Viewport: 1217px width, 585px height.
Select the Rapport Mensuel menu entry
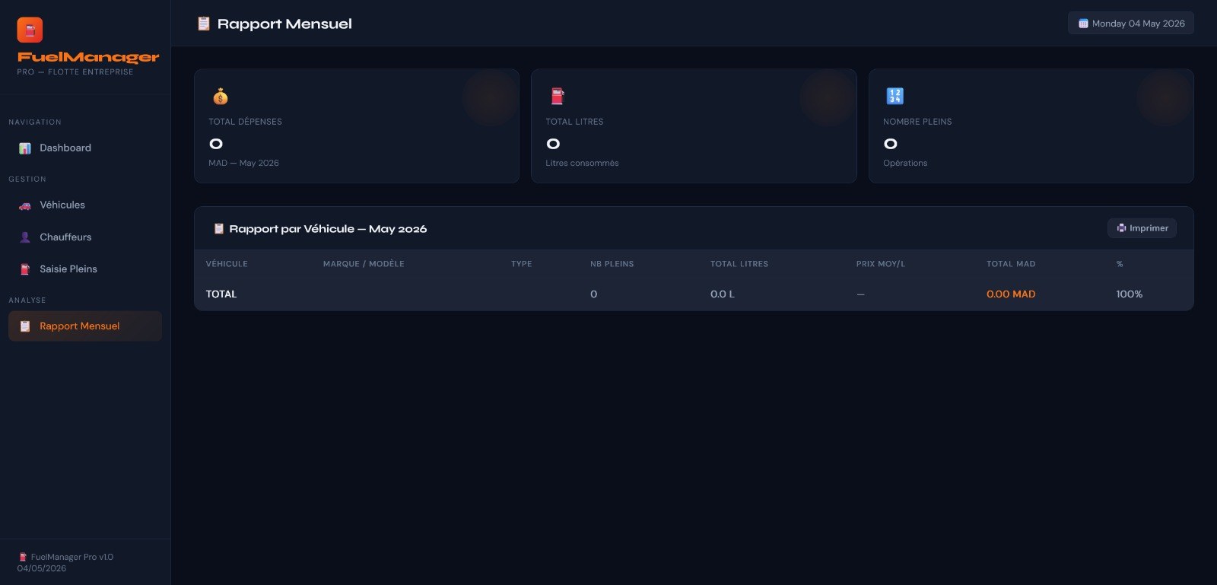(x=85, y=326)
